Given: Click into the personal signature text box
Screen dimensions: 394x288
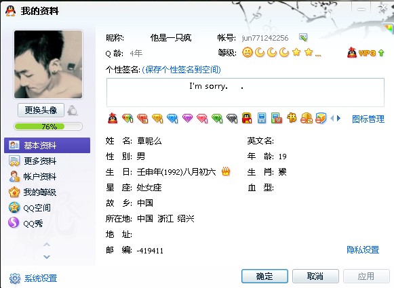Looking at the screenshot, I should (245, 92).
